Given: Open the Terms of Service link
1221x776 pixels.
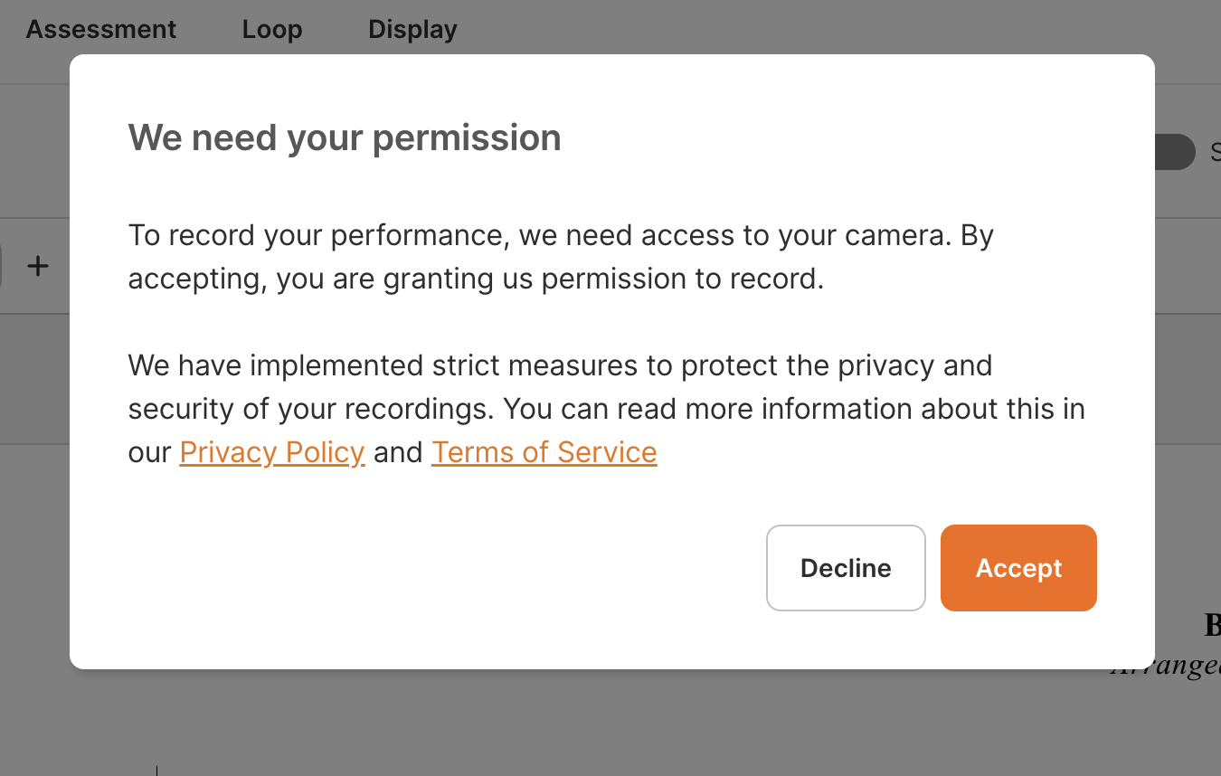Looking at the screenshot, I should click(x=544, y=452).
